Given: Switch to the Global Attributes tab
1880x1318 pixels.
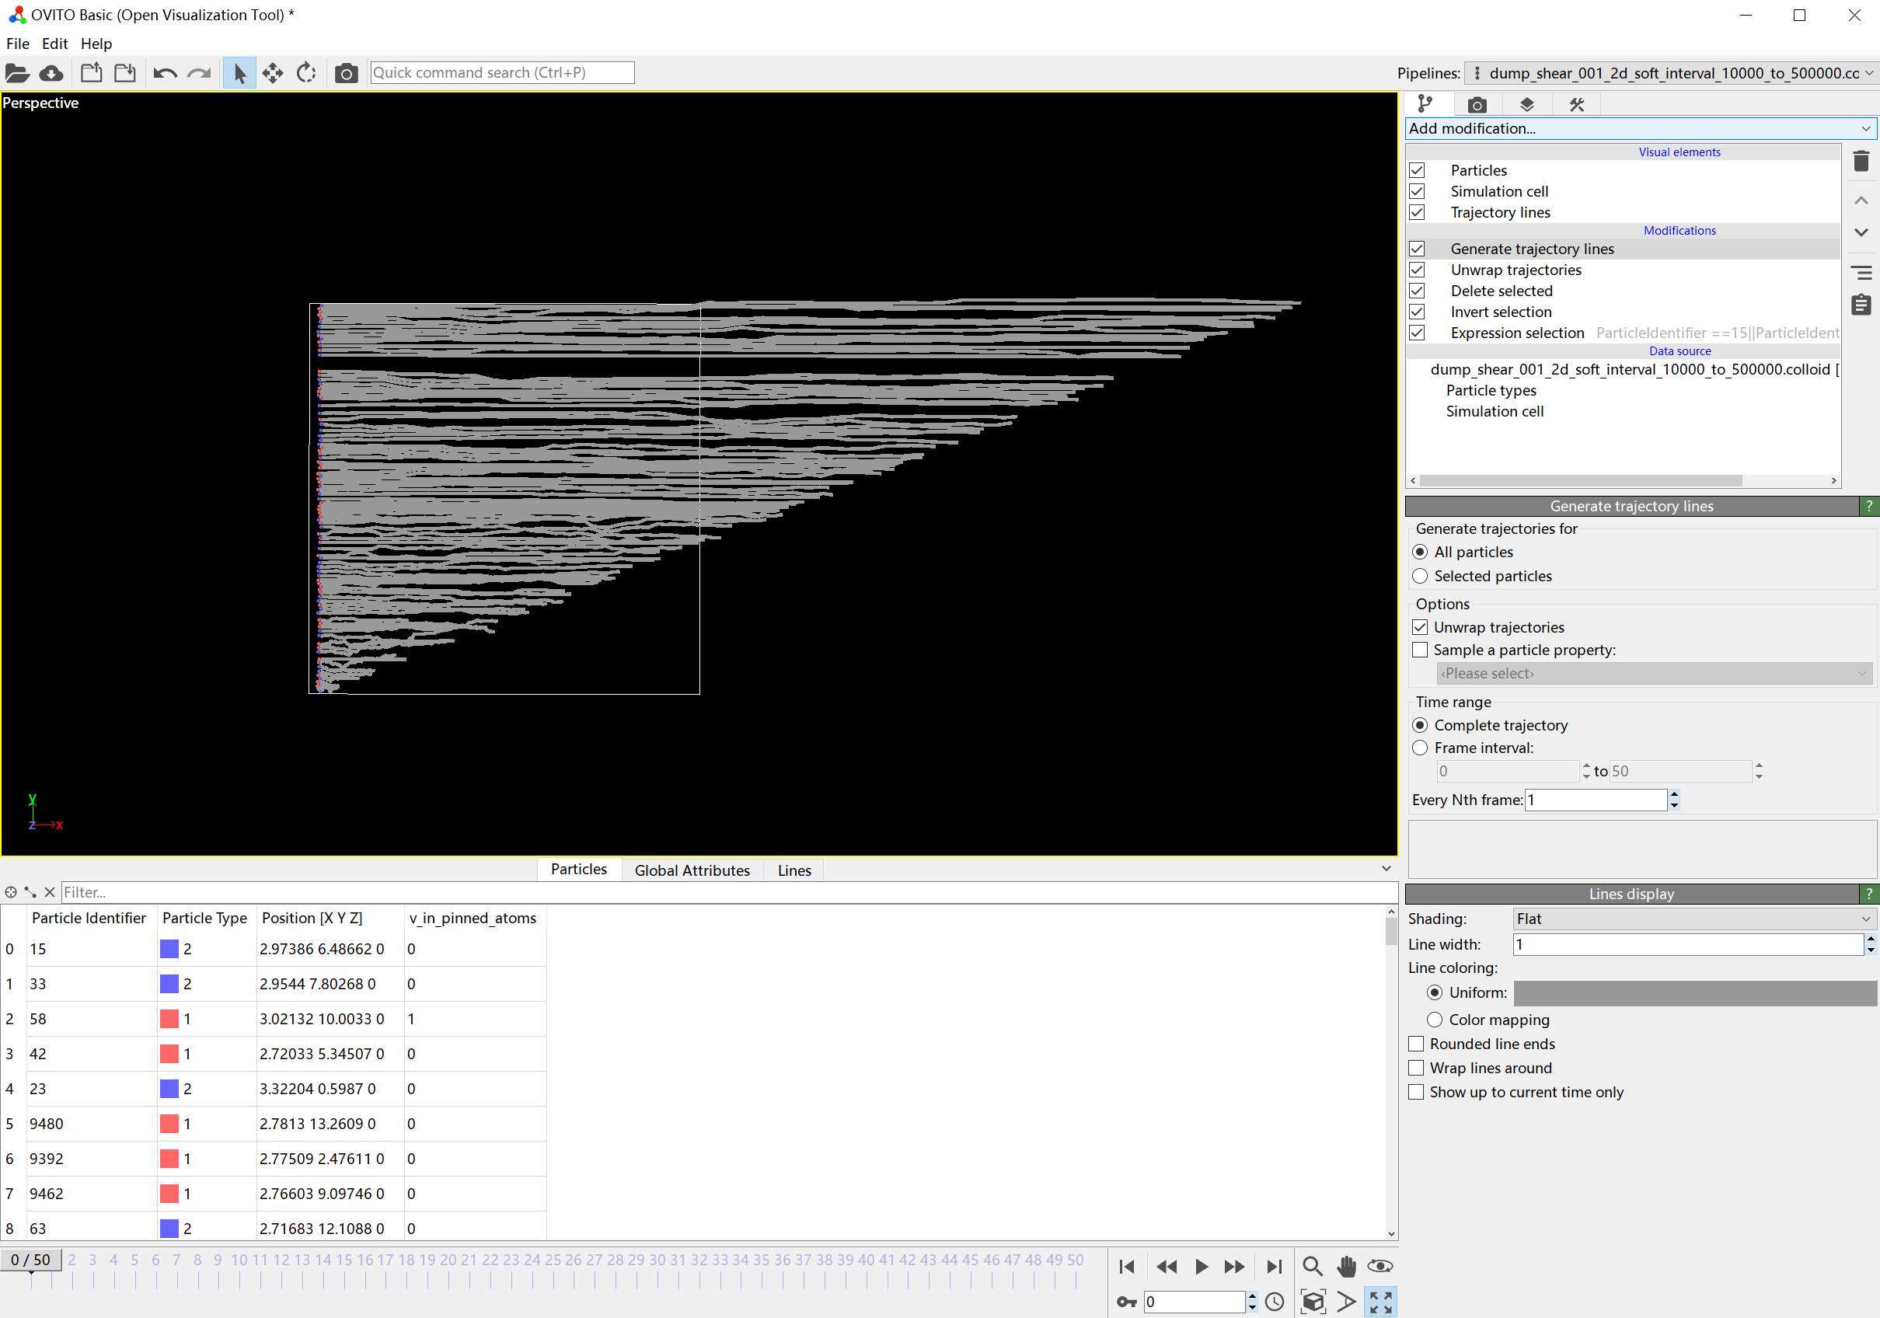Looking at the screenshot, I should tap(692, 870).
